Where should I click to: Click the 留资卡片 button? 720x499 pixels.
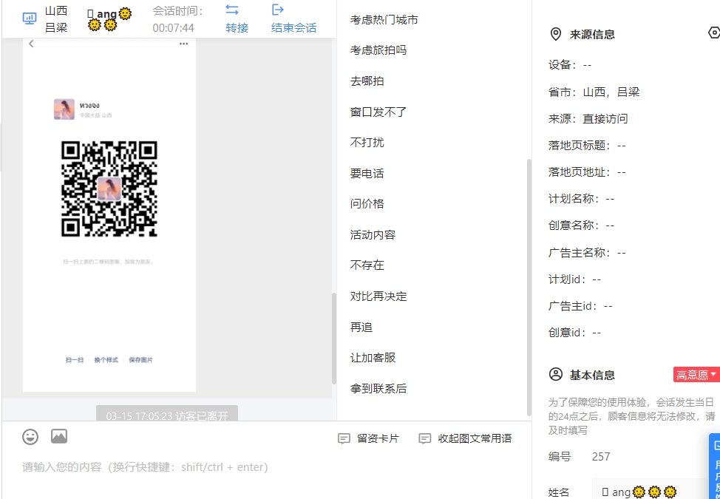tap(368, 438)
